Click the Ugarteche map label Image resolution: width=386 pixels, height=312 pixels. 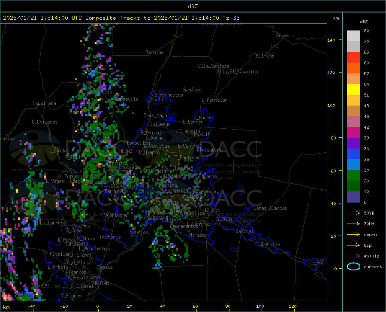(116, 215)
